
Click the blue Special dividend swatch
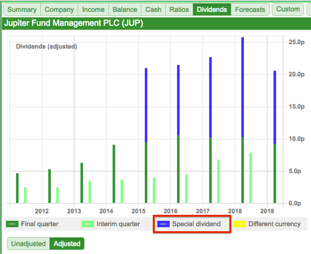(x=163, y=224)
